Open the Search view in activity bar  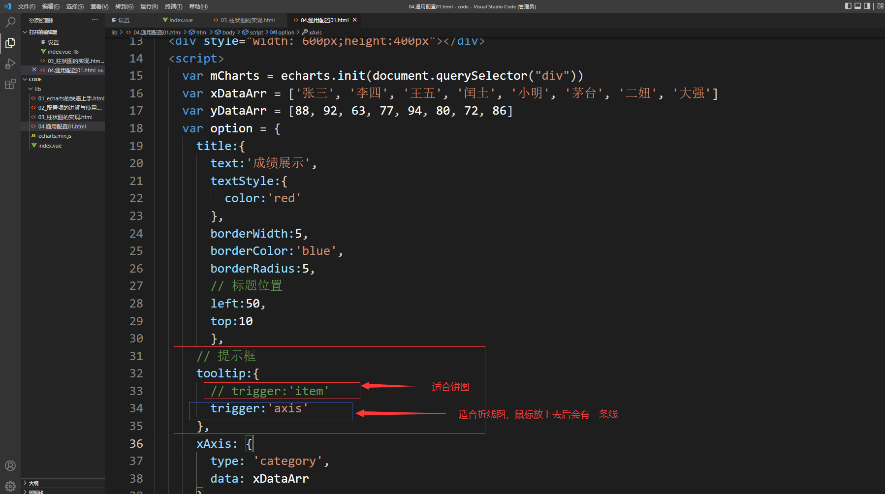[10, 22]
